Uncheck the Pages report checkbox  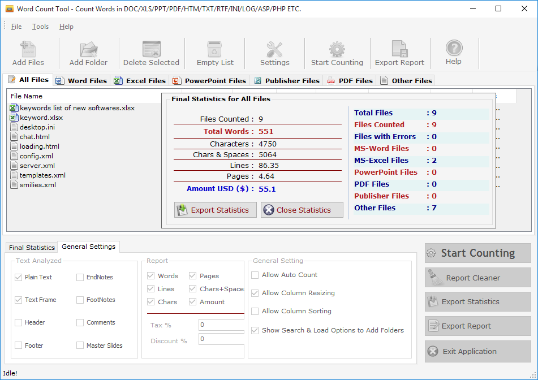pos(192,276)
